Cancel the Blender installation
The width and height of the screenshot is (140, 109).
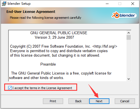pyautogui.click(x=125, y=101)
